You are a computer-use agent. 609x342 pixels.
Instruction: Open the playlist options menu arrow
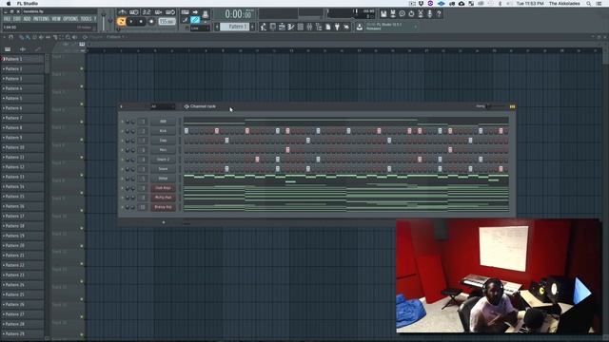pos(4,37)
